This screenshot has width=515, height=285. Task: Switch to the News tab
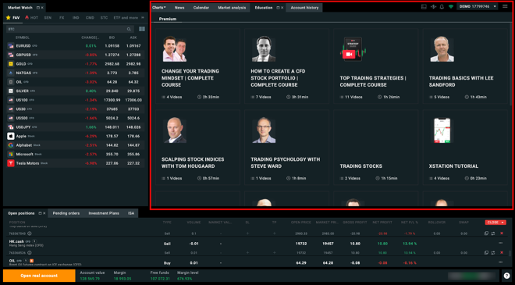pyautogui.click(x=179, y=8)
